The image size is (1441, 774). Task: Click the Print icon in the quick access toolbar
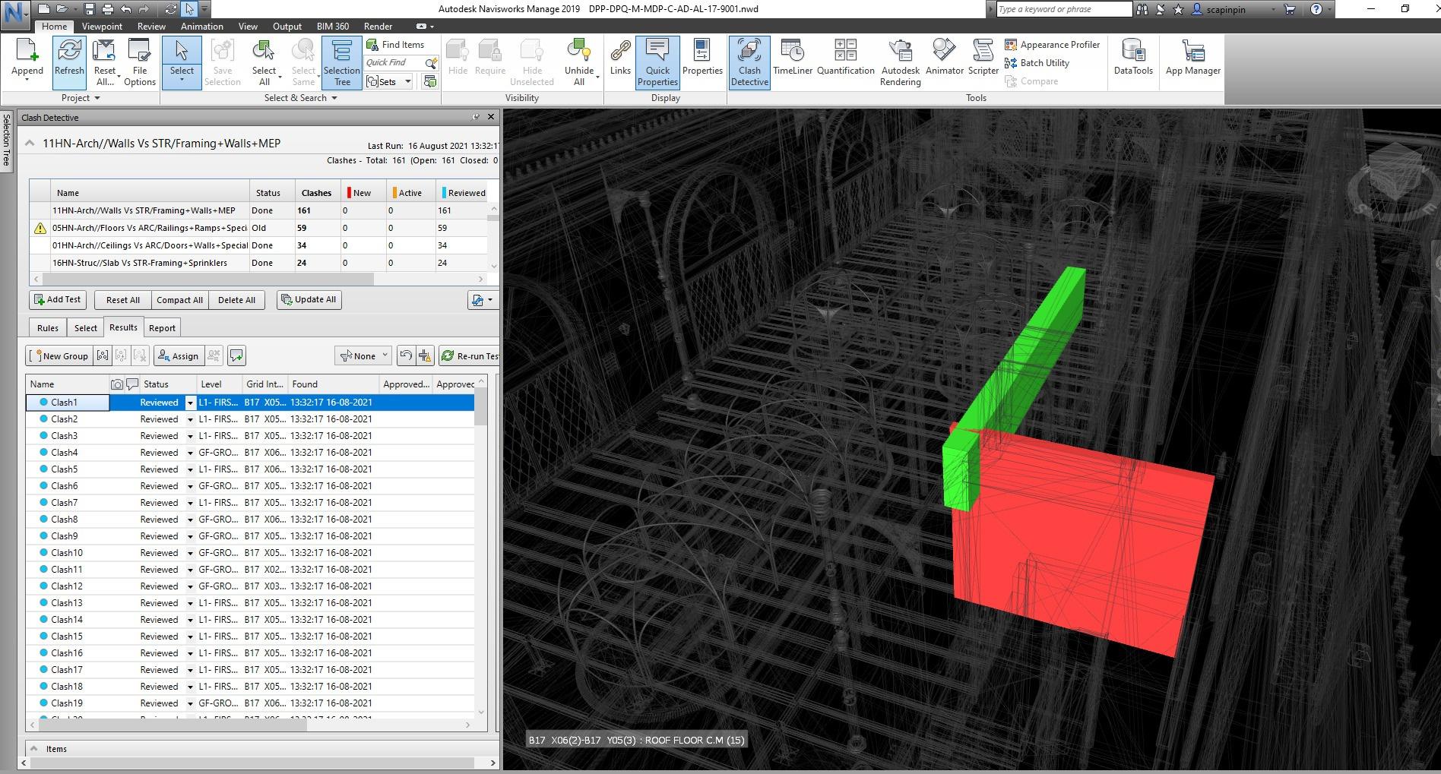108,9
